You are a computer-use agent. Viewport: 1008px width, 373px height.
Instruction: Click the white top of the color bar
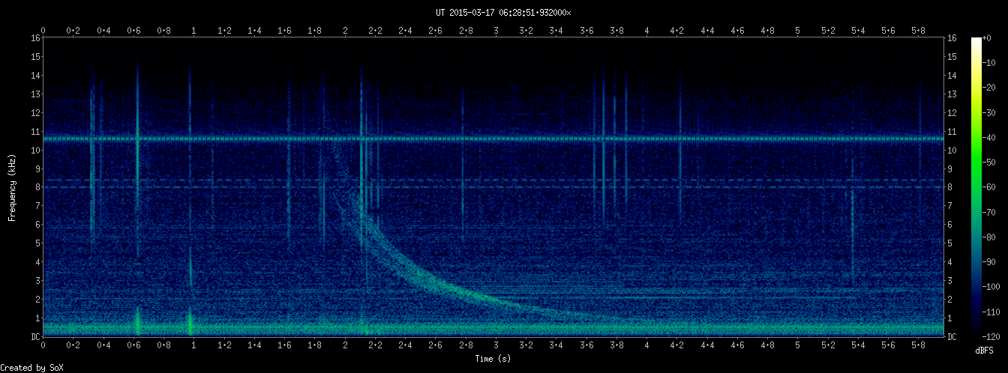tap(976, 40)
